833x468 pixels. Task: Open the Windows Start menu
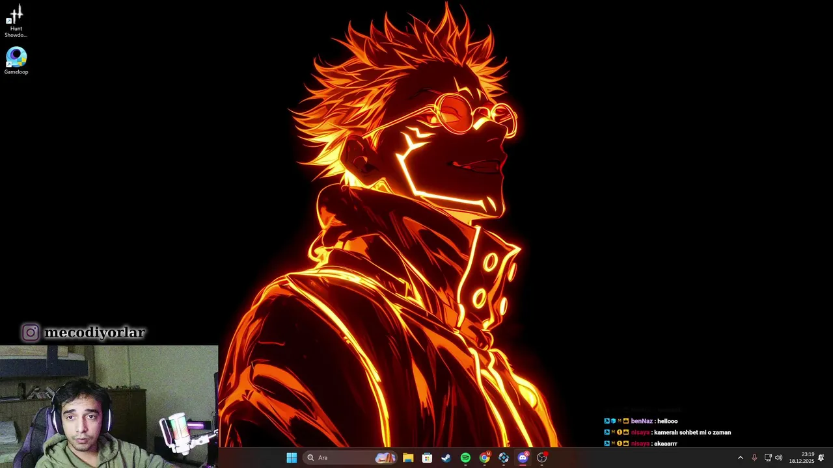pyautogui.click(x=292, y=458)
